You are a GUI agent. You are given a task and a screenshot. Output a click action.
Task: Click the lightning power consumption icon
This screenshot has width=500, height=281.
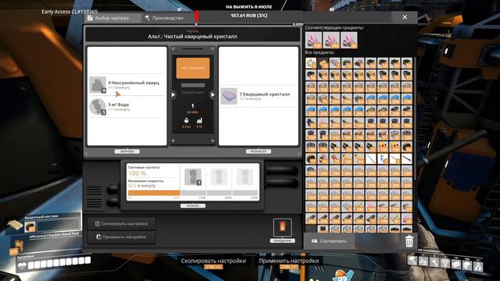[193, 106]
